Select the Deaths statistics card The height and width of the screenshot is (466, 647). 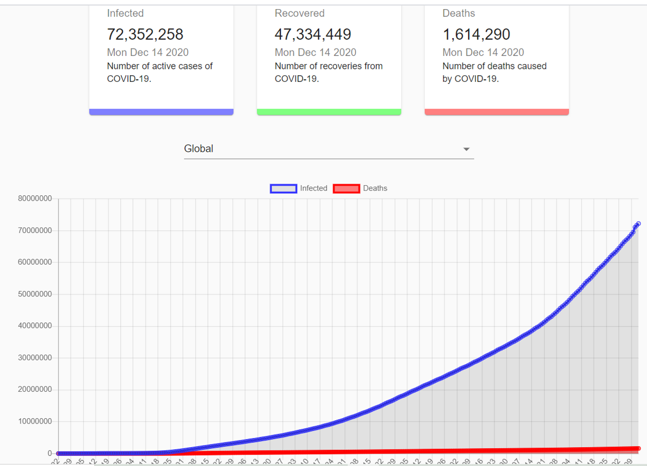pyautogui.click(x=497, y=58)
